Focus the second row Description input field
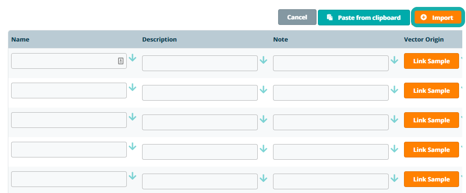466x193 pixels. 199,93
